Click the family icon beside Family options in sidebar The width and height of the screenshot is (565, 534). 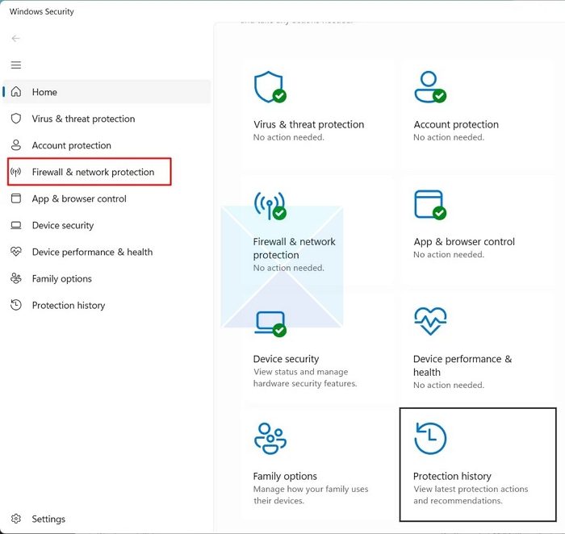point(16,278)
